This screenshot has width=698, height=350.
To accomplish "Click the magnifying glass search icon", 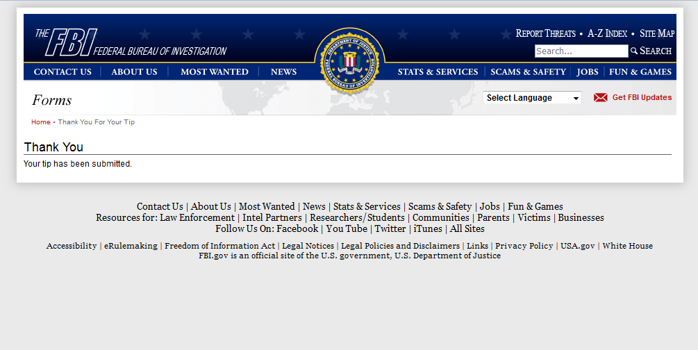I will (634, 51).
